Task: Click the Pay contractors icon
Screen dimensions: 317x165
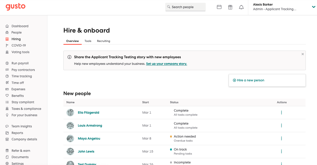Action: tap(7, 70)
